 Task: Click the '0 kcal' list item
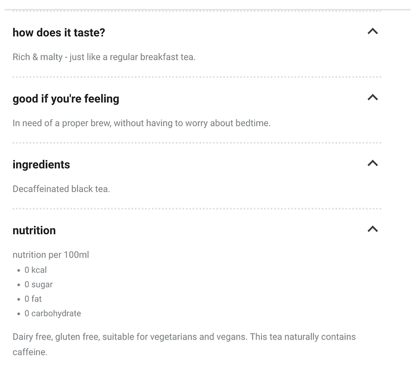coord(35,270)
